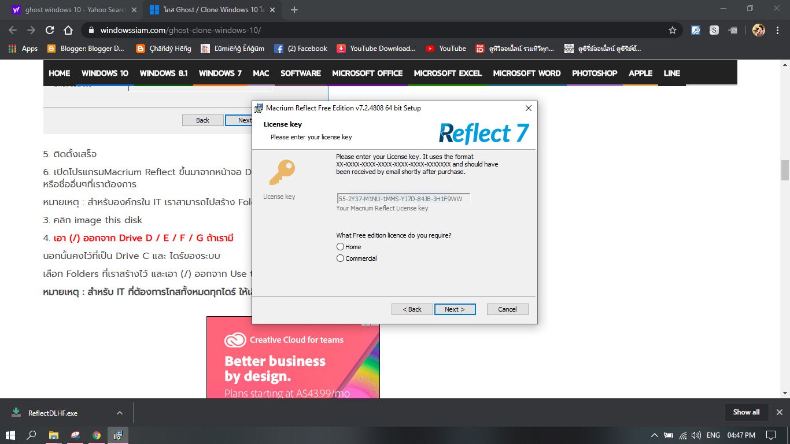This screenshot has width=790, height=444.
Task: Open Windows taskbar search
Action: coord(32,435)
